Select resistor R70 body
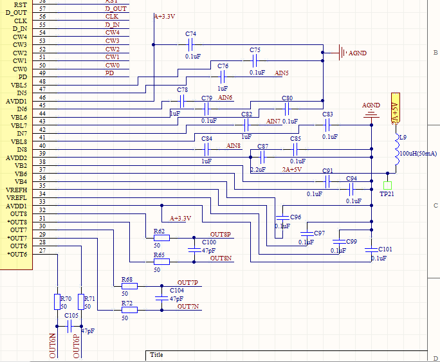The height and width of the screenshot is (362, 440). coord(57,302)
